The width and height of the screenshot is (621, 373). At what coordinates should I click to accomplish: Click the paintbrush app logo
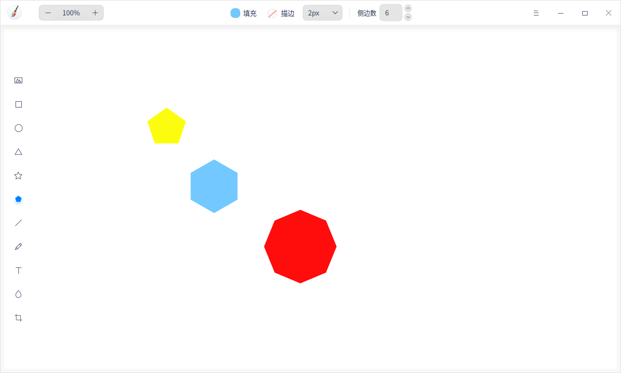(x=15, y=13)
